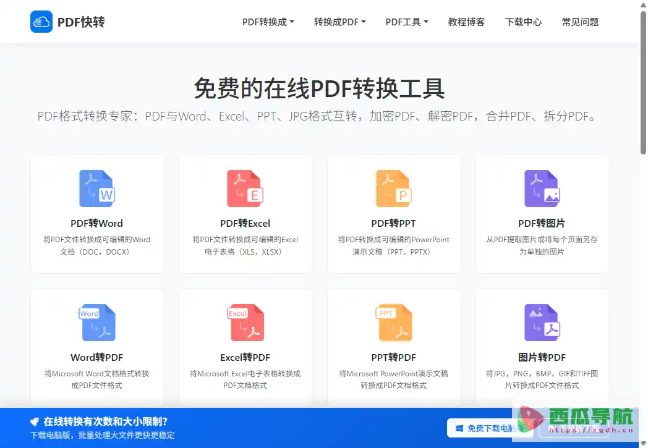Viewport: 648px width, 448px height.
Task: Click the heading 免费的在线PDF转换工具
Action: point(320,88)
